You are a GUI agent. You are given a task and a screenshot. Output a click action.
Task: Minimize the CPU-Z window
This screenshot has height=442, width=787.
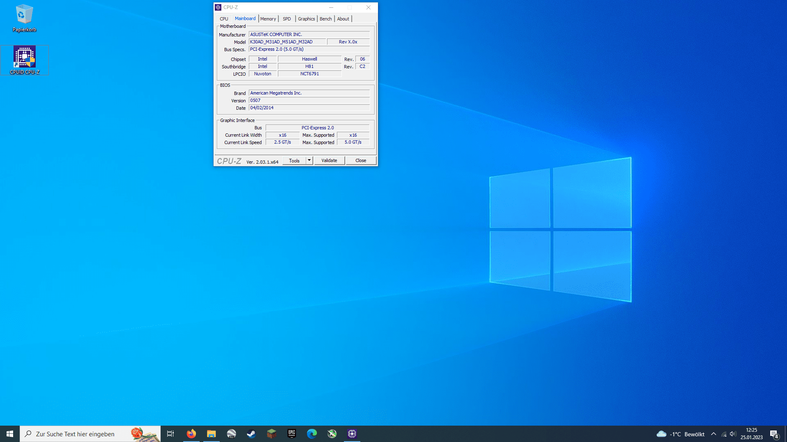pyautogui.click(x=331, y=7)
